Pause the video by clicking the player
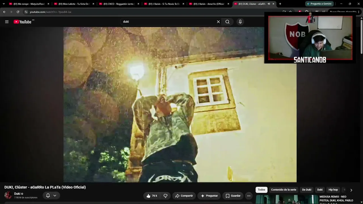The width and height of the screenshot is (363, 204). click(180, 105)
